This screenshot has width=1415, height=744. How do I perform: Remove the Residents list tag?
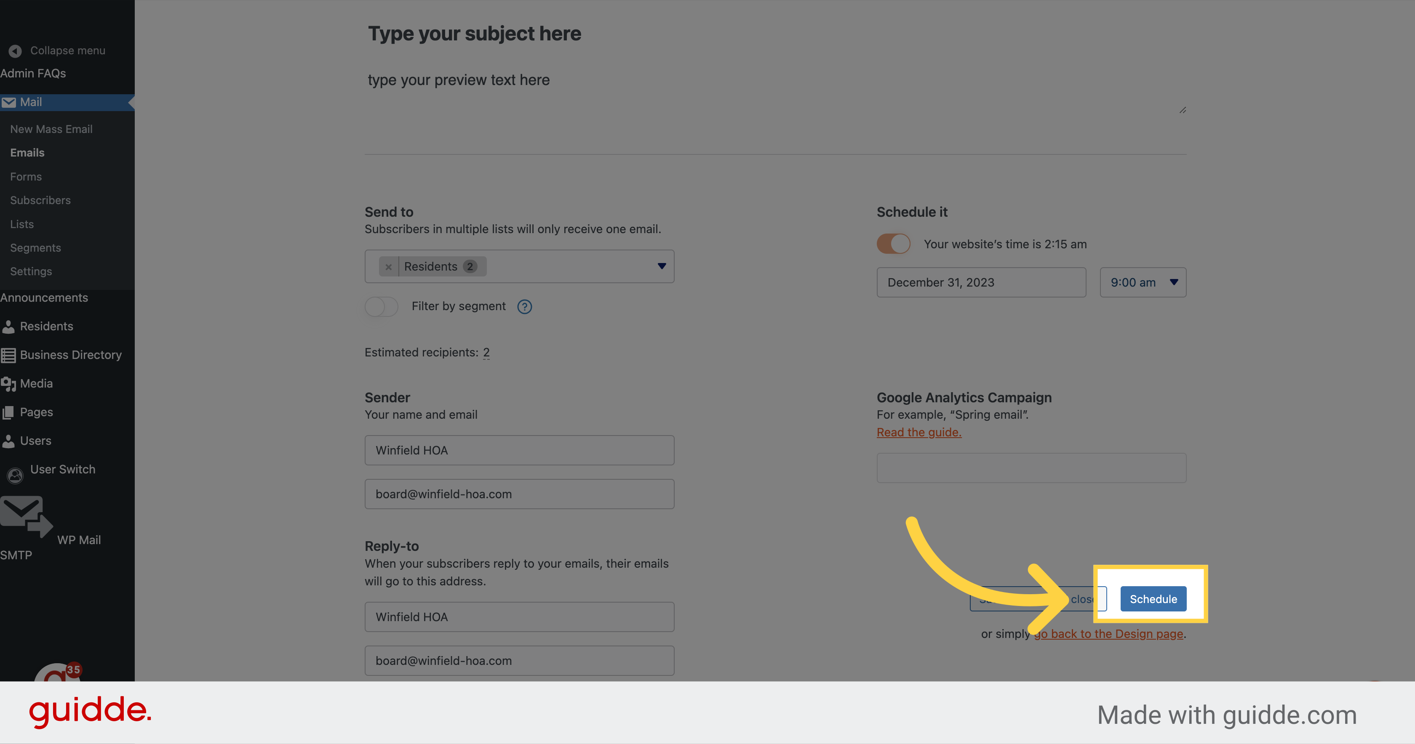(388, 267)
